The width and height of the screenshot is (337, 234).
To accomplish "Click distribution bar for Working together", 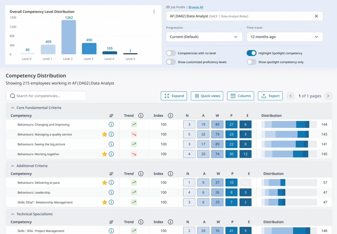I will (289, 154).
